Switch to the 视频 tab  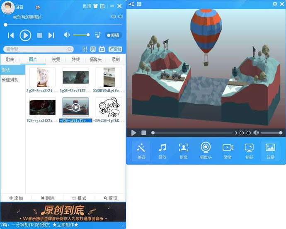(56, 59)
